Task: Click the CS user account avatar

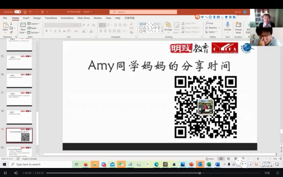Action: pos(245,12)
